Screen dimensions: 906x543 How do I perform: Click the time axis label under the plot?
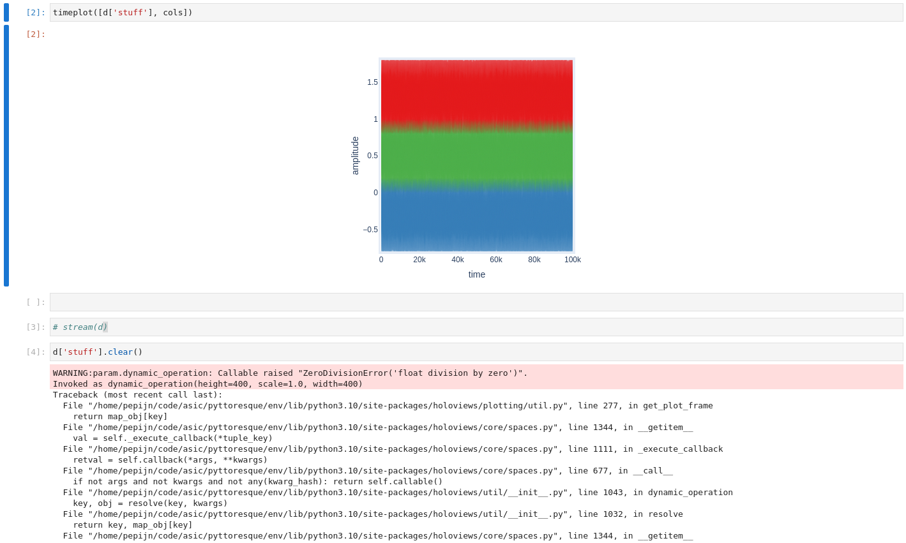(x=476, y=274)
